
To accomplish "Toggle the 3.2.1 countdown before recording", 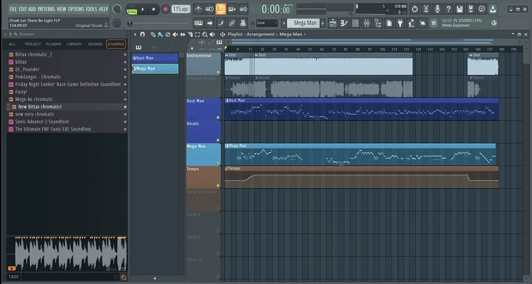I will coord(220,9).
